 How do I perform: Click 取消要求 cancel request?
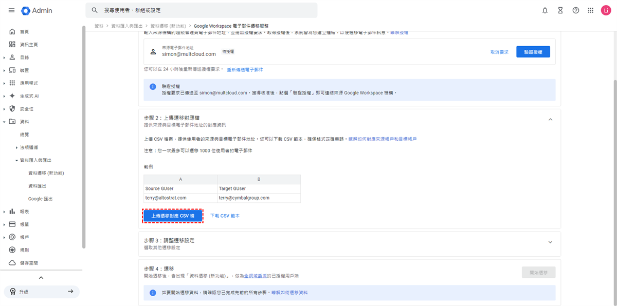[x=499, y=52]
